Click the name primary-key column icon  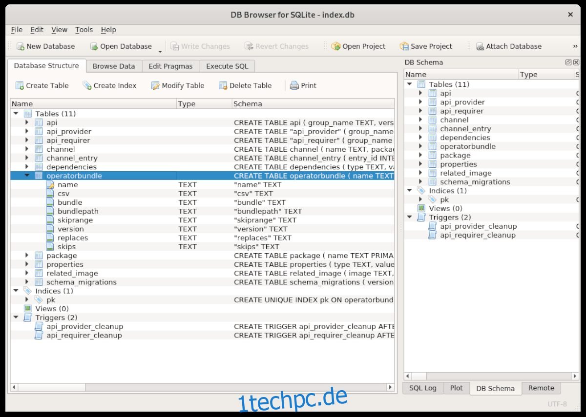pos(50,185)
